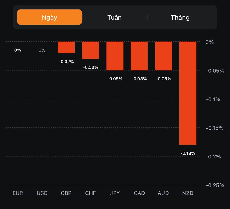
Task: Select the -0.25% y-axis label
Action: pyautogui.click(x=215, y=185)
